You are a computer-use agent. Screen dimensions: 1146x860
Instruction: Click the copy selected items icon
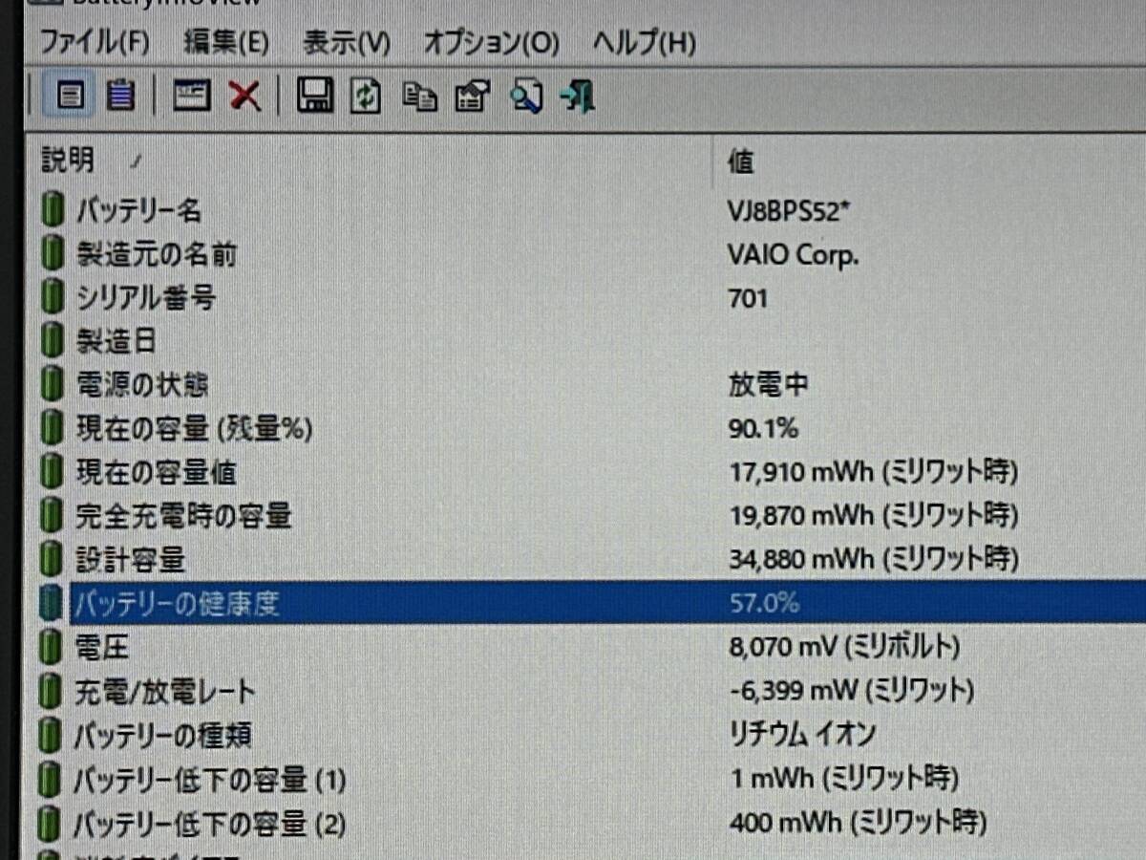pos(419,97)
